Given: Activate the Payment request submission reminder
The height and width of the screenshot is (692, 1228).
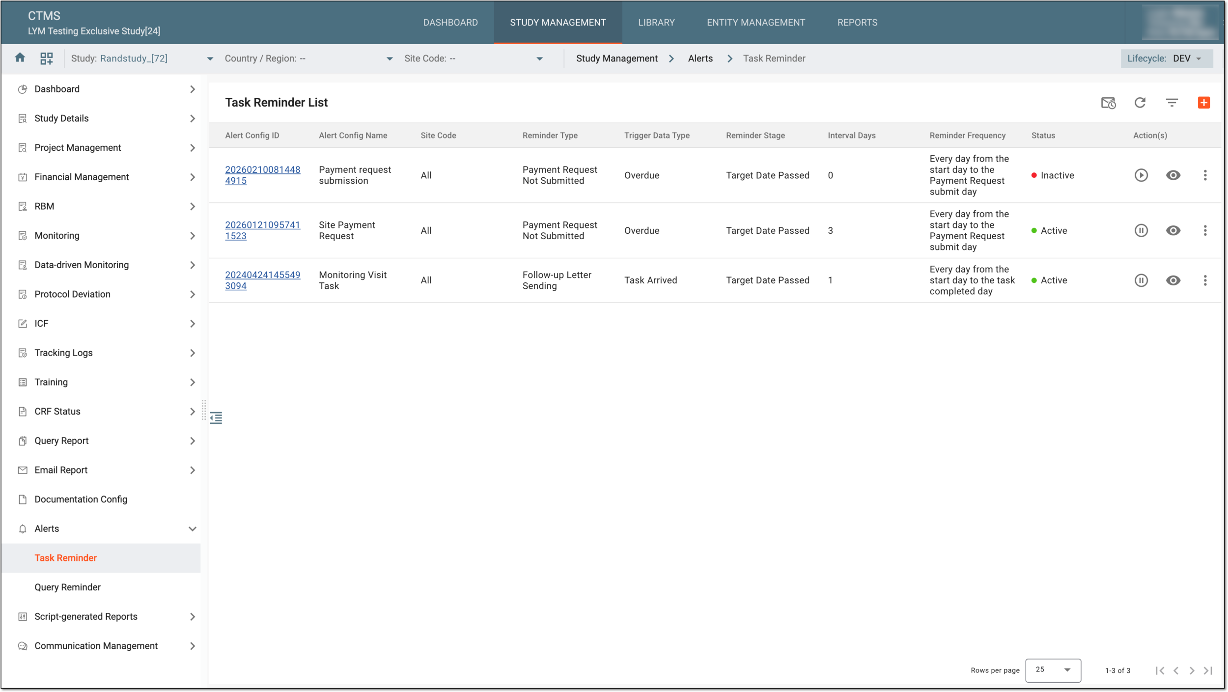Looking at the screenshot, I should pos(1141,175).
